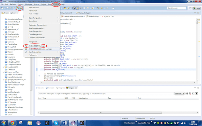Click MainActivity in editor breadcrumb
Screen dimensions: 202x126
coord(94,16)
